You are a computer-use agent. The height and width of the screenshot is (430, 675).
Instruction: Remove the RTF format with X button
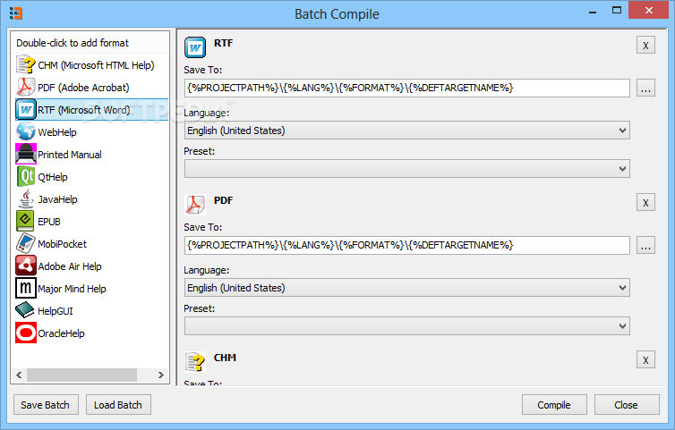[645, 46]
